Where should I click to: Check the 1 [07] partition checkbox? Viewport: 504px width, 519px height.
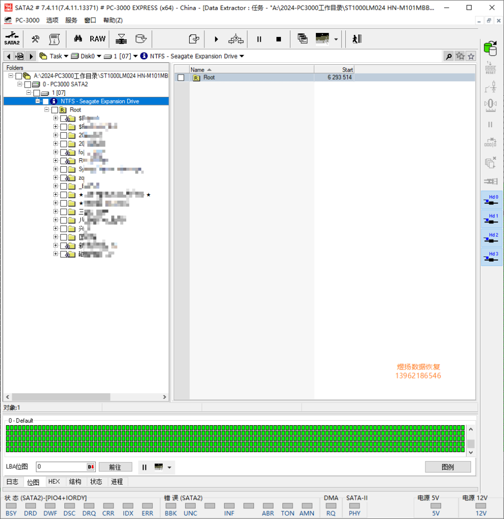[x=37, y=93]
